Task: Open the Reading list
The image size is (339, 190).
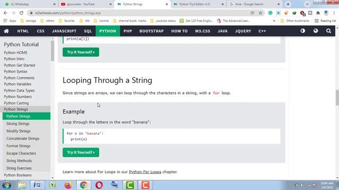Action: pyautogui.click(x=325, y=21)
